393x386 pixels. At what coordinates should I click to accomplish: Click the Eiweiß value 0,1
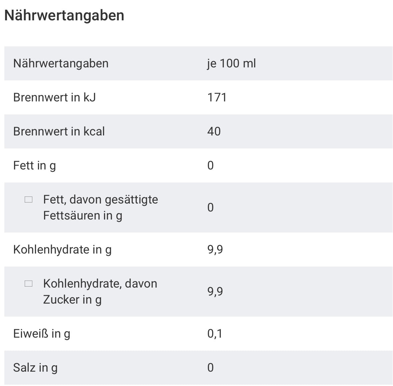(x=215, y=334)
